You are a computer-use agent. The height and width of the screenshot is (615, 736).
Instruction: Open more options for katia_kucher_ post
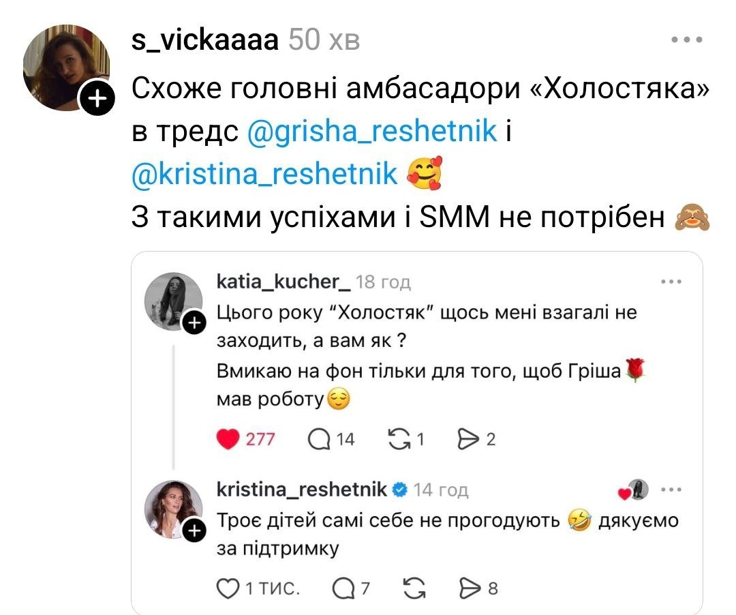click(x=671, y=281)
